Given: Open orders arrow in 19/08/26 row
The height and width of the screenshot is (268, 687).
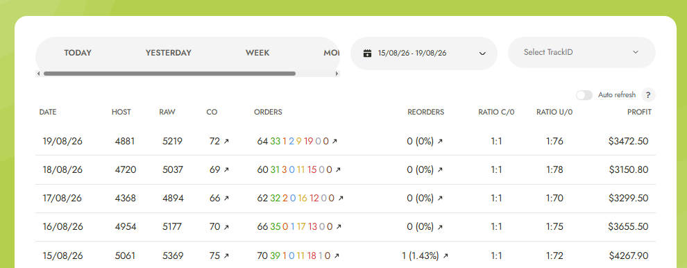Looking at the screenshot, I should coord(334,141).
